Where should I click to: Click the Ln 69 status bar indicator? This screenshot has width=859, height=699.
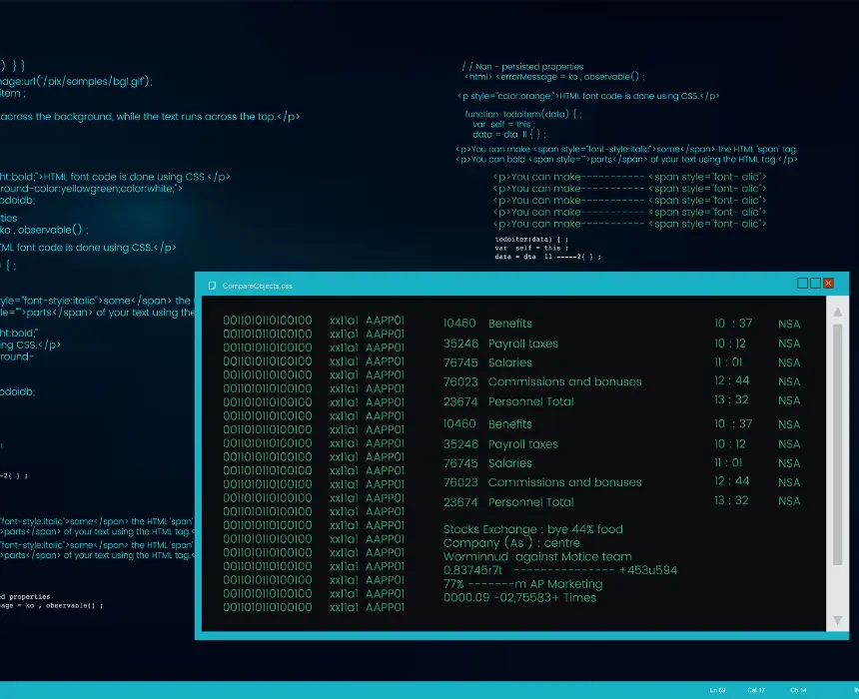pos(718,690)
